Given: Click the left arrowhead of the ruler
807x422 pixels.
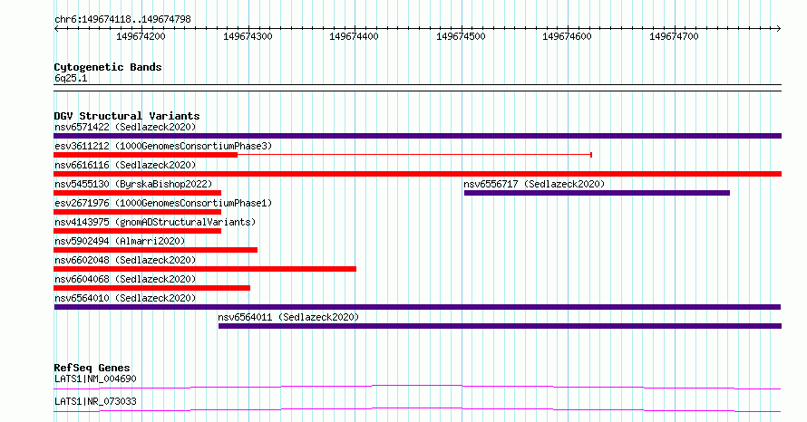Looking at the screenshot, I should (x=56, y=29).
